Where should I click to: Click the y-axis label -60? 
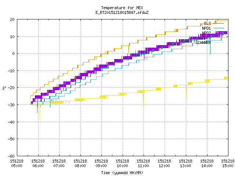coord(11,156)
